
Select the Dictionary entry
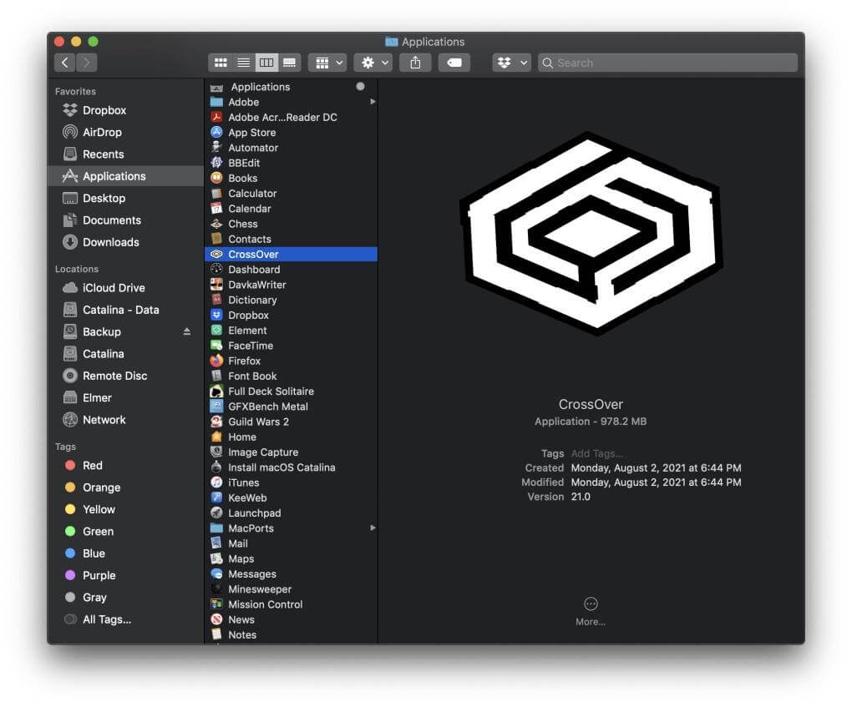pos(291,300)
